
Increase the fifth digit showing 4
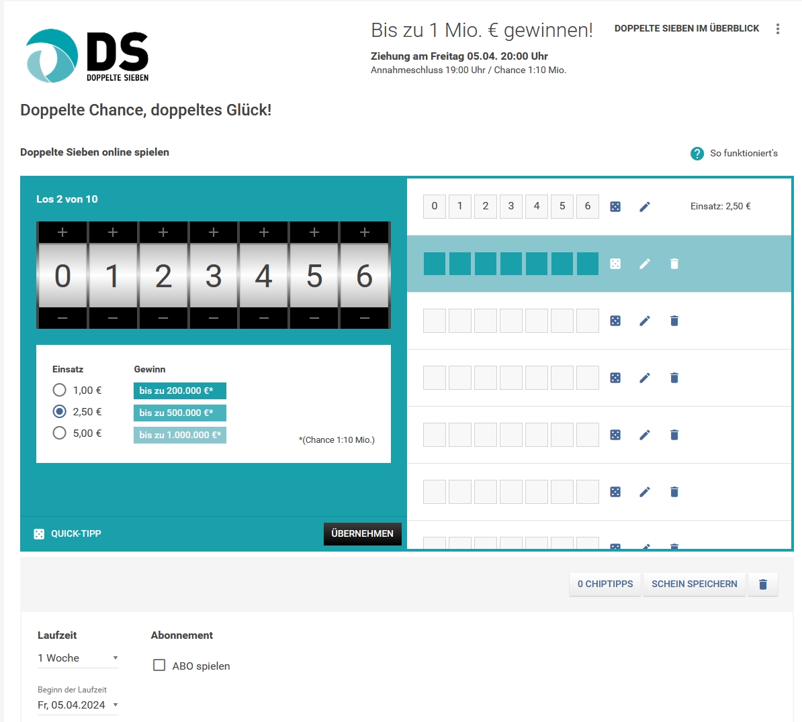coord(264,232)
